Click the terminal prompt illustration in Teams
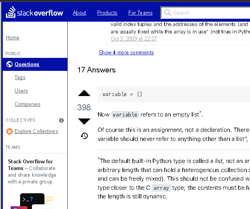 tap(32, 199)
